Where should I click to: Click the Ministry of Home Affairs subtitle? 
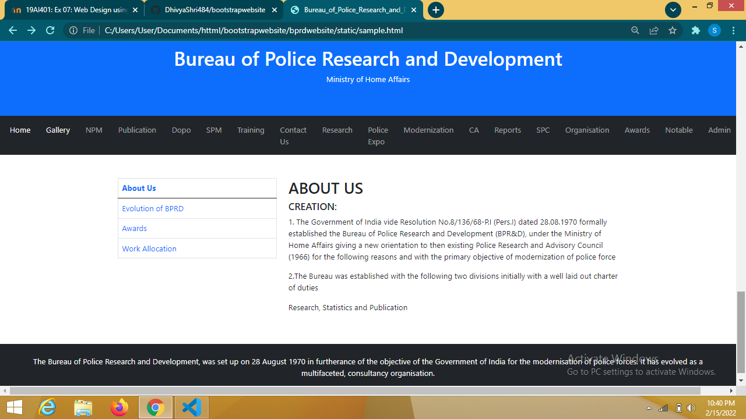(368, 79)
